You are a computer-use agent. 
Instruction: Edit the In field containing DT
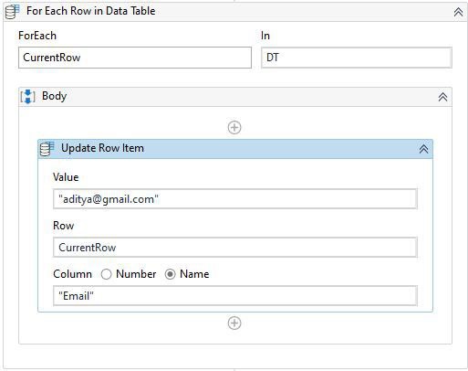(x=357, y=58)
